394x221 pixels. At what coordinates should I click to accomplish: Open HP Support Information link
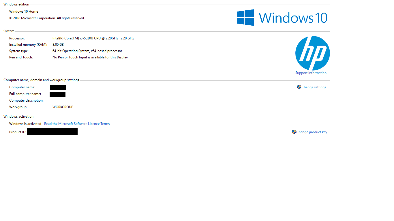click(x=311, y=73)
